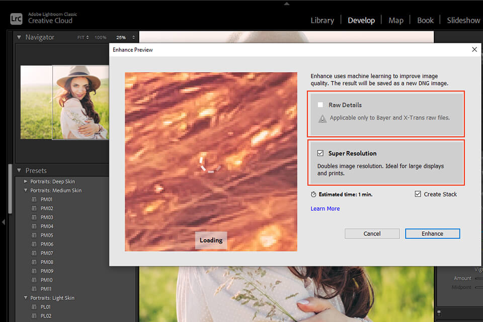Collapse the left panel arrow
Image resolution: width=483 pixels, height=322 pixels.
point(4,222)
